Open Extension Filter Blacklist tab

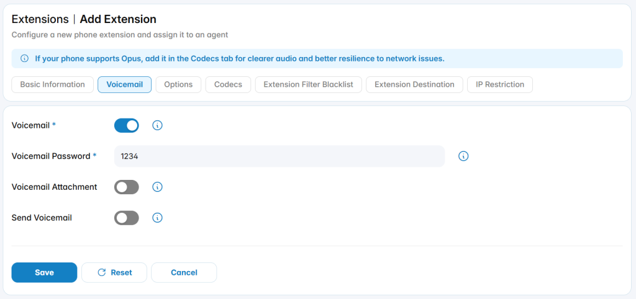point(309,85)
